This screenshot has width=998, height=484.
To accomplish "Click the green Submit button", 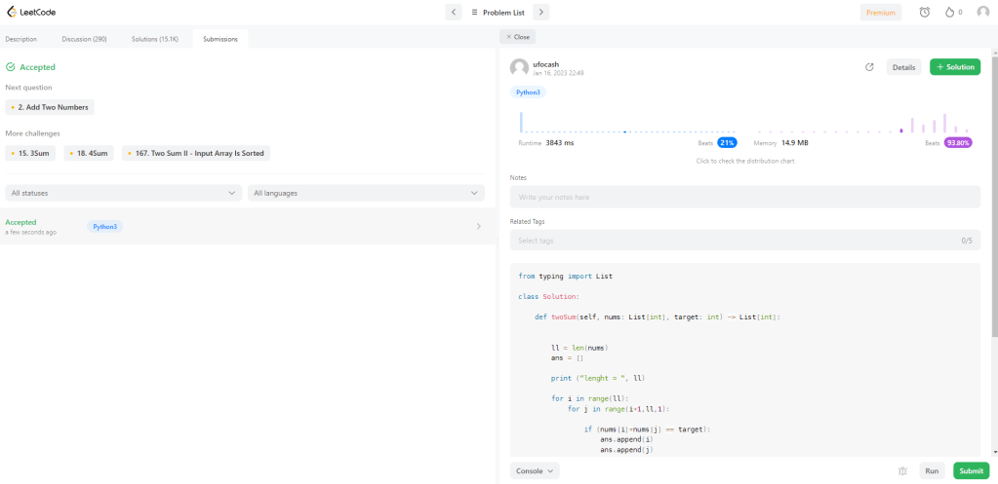I will point(971,470).
